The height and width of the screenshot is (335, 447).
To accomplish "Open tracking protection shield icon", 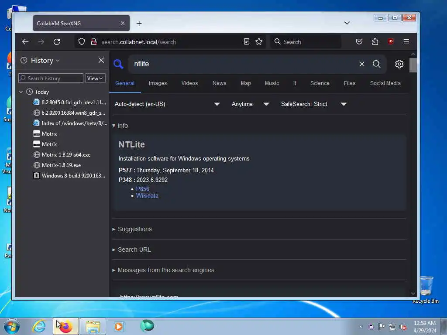I will pos(82,42).
